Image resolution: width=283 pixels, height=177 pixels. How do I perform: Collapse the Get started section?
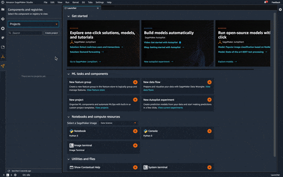tap(68, 16)
